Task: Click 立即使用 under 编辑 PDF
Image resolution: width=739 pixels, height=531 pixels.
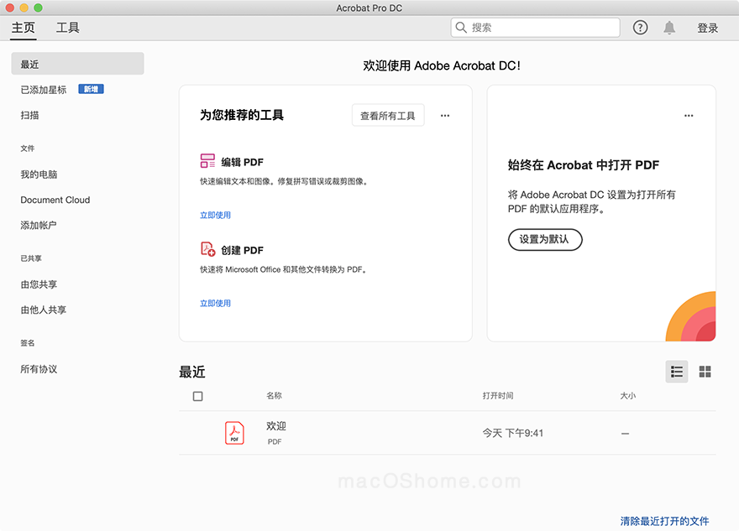Action: pos(215,215)
